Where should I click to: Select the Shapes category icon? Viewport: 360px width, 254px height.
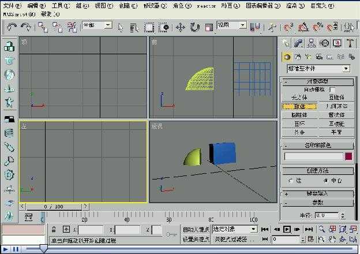[298, 57]
